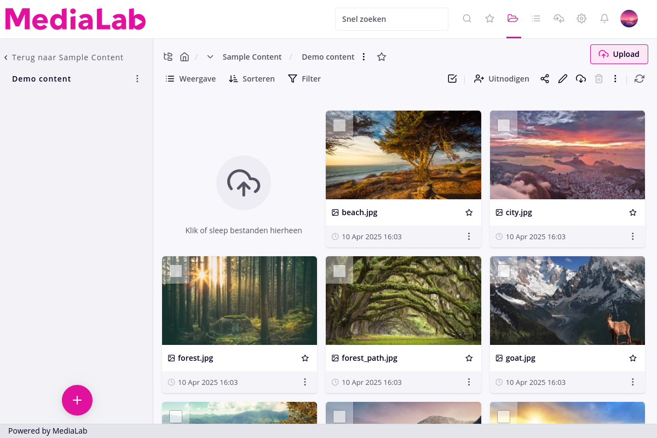Select goat.jpg checkbox
This screenshot has width=657, height=438.
click(x=504, y=271)
